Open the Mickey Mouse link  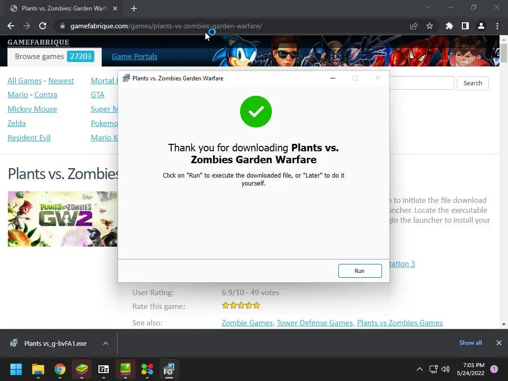coord(32,109)
